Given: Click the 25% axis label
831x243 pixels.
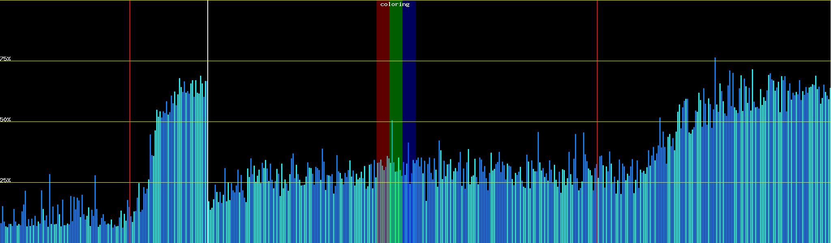Looking at the screenshot, I should (5, 180).
